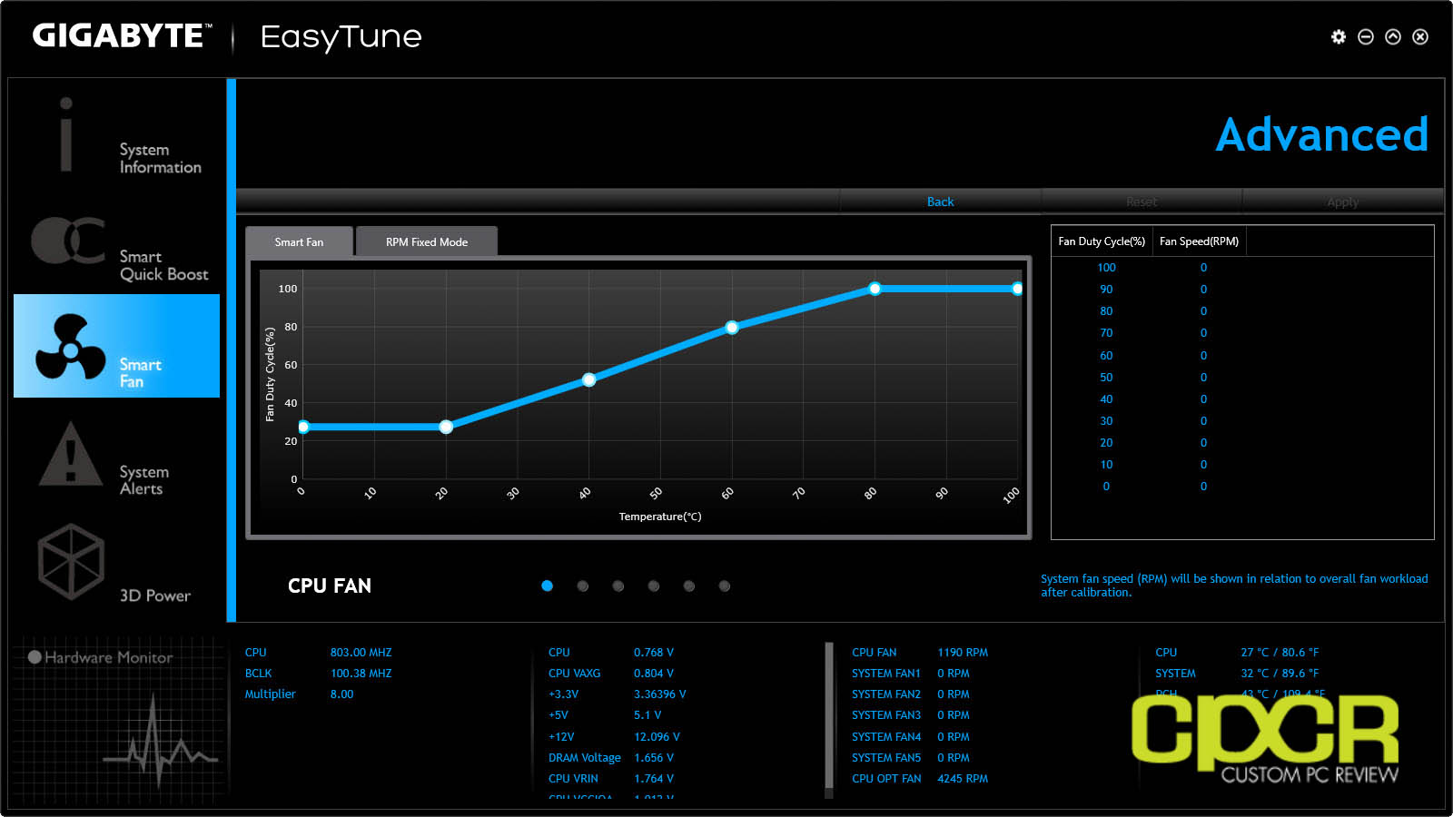Open settings gear in title bar
Image resolution: width=1453 pixels, height=817 pixels.
click(1339, 36)
